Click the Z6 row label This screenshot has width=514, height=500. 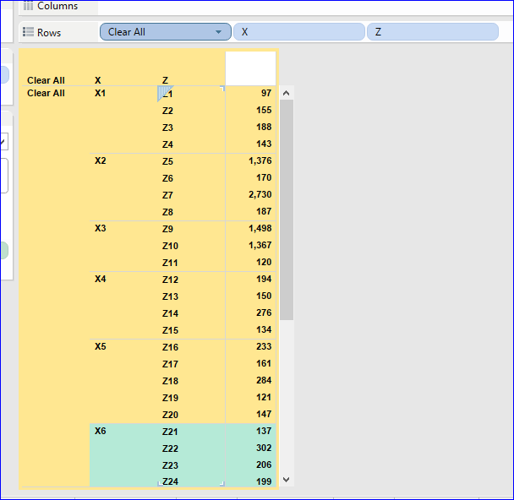coord(167,178)
